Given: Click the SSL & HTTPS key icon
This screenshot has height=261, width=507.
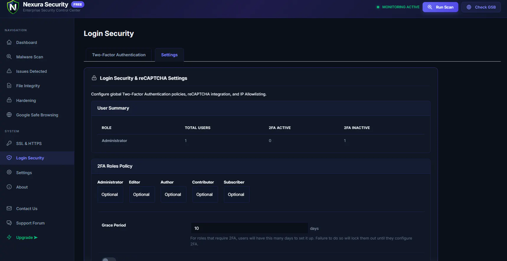Looking at the screenshot, I should click(9, 143).
